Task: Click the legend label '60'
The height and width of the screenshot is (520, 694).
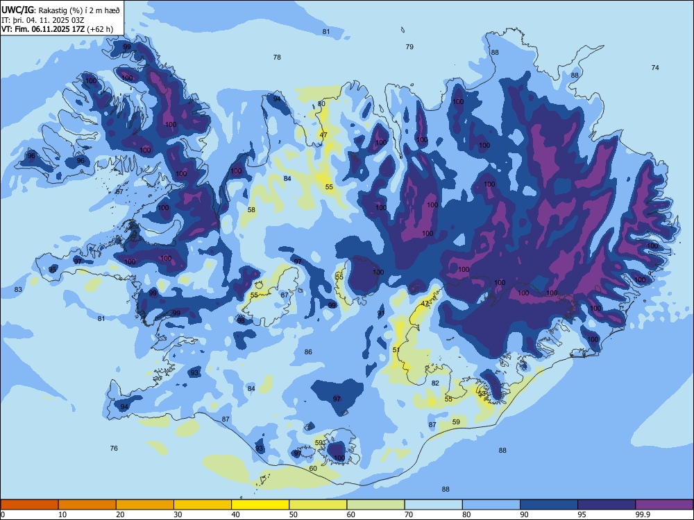Action: coord(351,514)
